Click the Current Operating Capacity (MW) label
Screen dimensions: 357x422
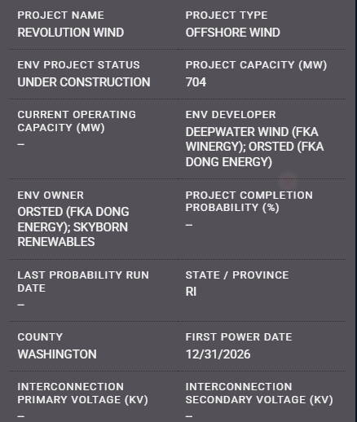click(x=77, y=121)
